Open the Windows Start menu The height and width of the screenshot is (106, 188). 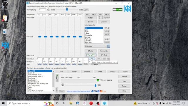tap(3, 103)
